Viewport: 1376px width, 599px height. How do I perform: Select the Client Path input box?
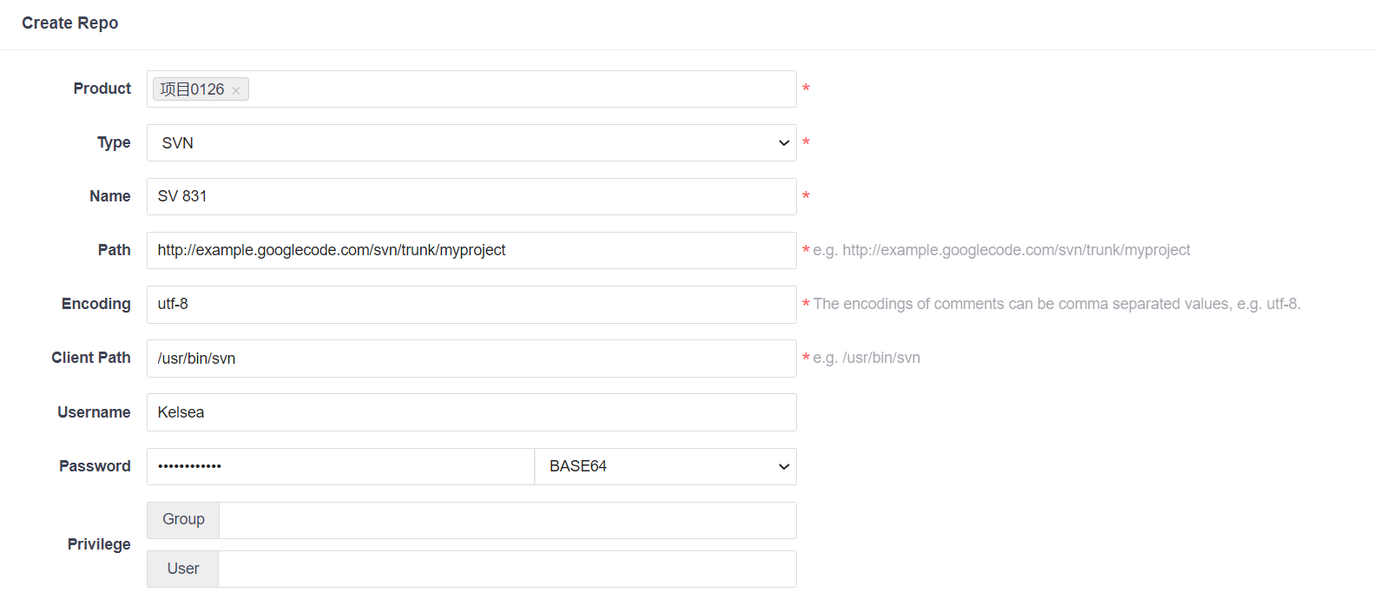pos(471,359)
